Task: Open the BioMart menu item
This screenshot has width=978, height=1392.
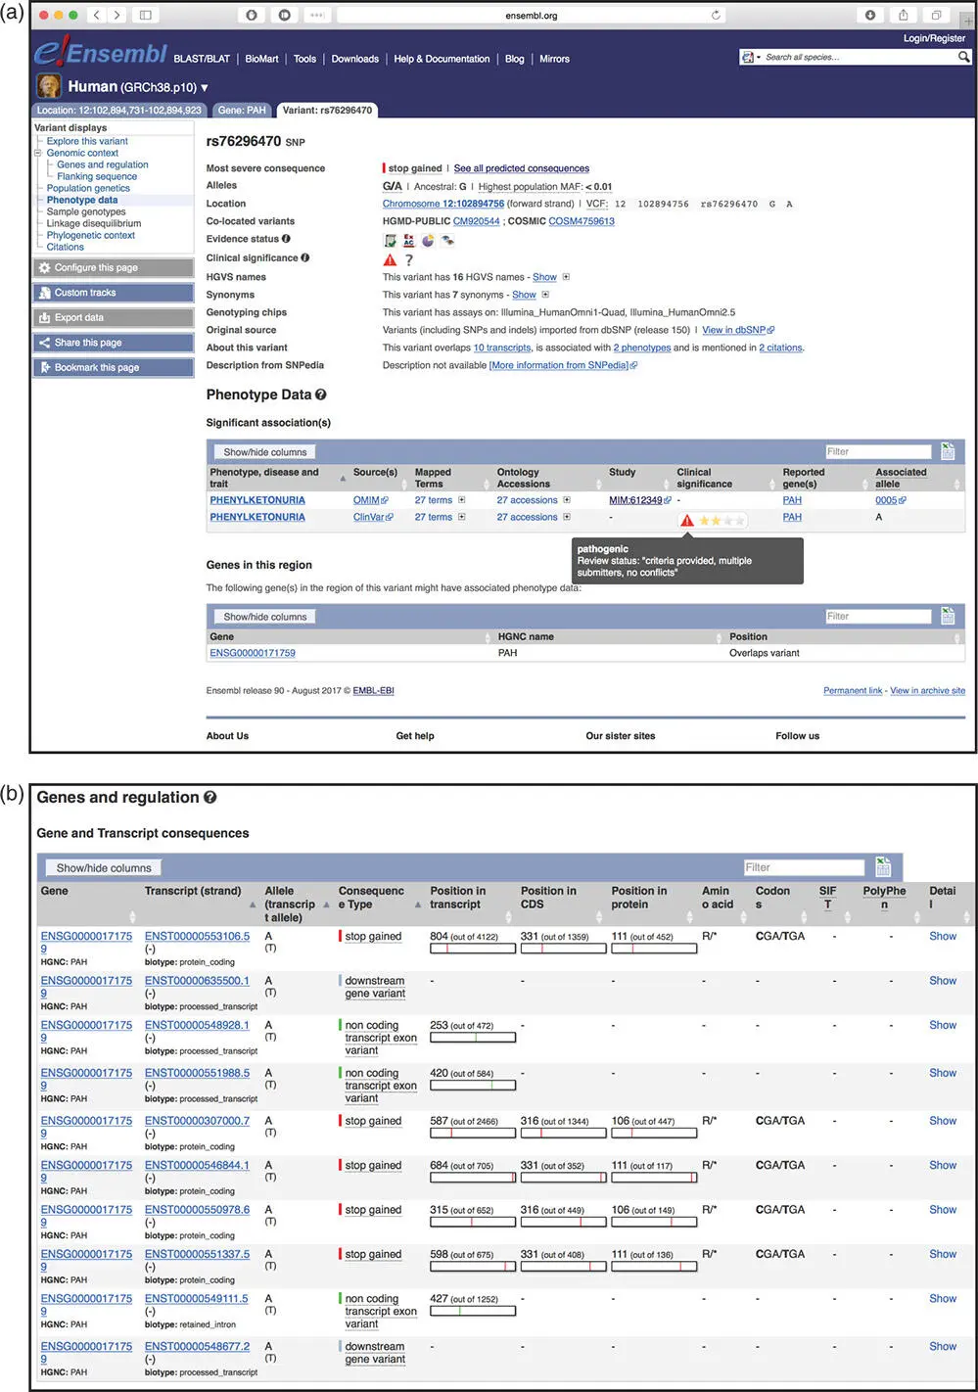Action: (261, 59)
